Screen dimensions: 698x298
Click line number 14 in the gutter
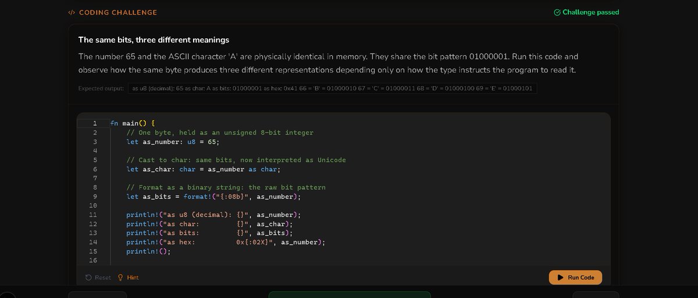coord(93,242)
